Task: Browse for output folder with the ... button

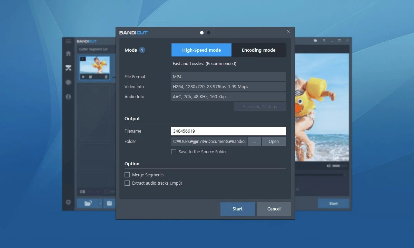Action: 254,142
